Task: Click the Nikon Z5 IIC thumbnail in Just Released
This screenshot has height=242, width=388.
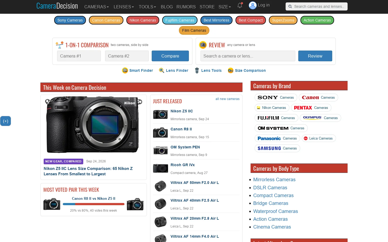Action: (x=160, y=114)
